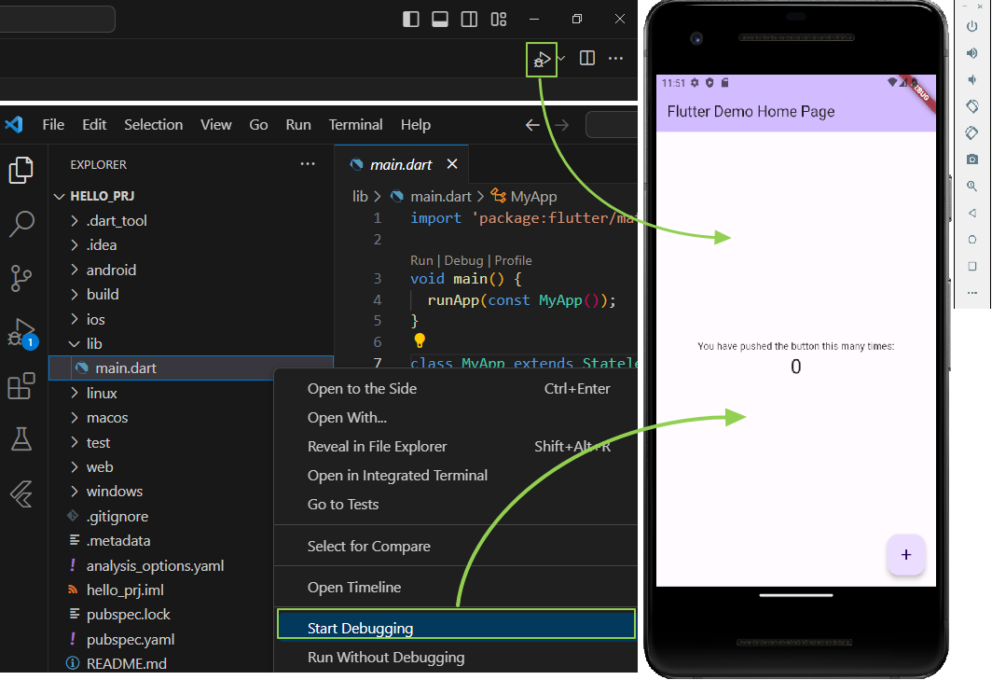
Task: Tap the plus floating button in emulator
Action: click(906, 555)
